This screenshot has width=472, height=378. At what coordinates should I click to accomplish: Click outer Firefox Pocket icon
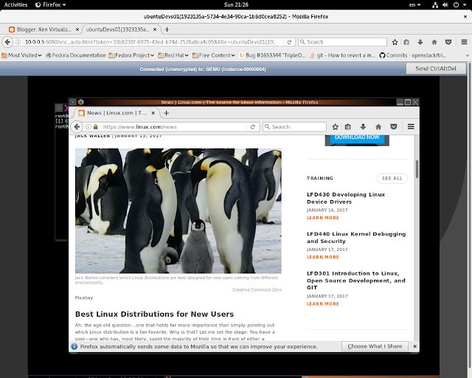point(448,42)
